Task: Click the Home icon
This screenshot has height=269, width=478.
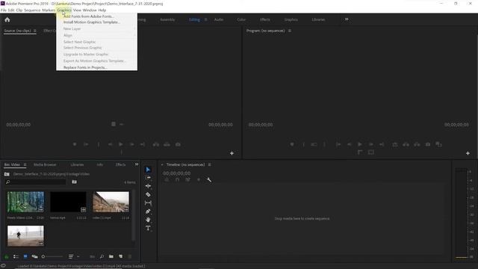Action: point(7,19)
